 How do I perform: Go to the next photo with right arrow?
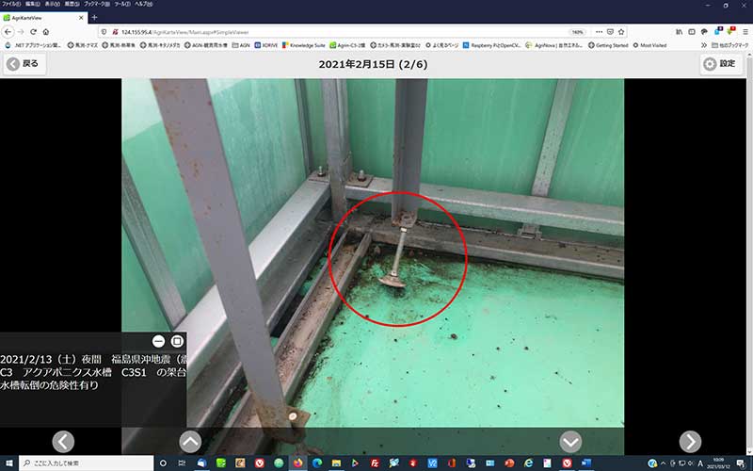(x=690, y=441)
